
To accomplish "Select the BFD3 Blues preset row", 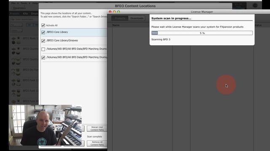I will click(24, 40).
